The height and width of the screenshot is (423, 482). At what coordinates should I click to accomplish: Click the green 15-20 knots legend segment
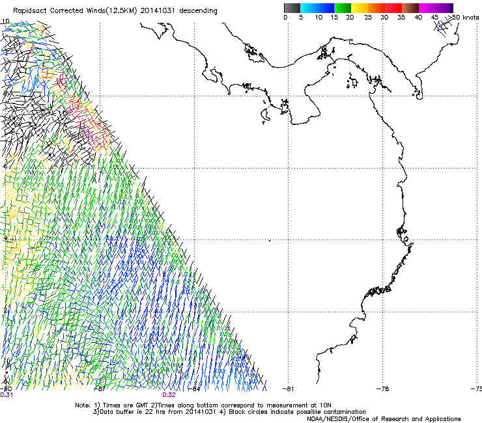[343, 8]
